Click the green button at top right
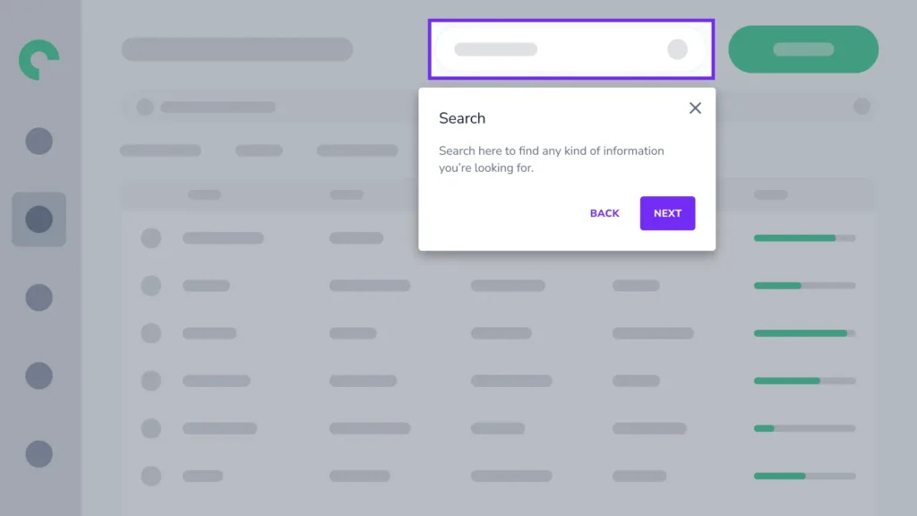 (803, 49)
